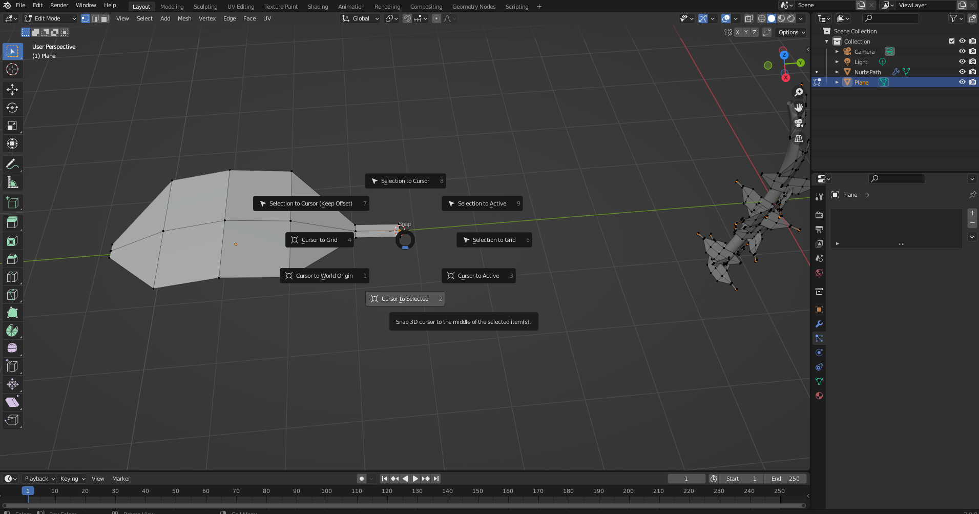Toggle auto keying record button
This screenshot has width=979, height=514.
(x=362, y=479)
